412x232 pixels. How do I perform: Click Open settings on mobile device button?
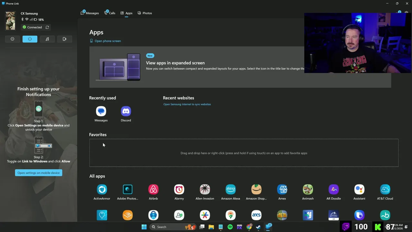(39, 173)
